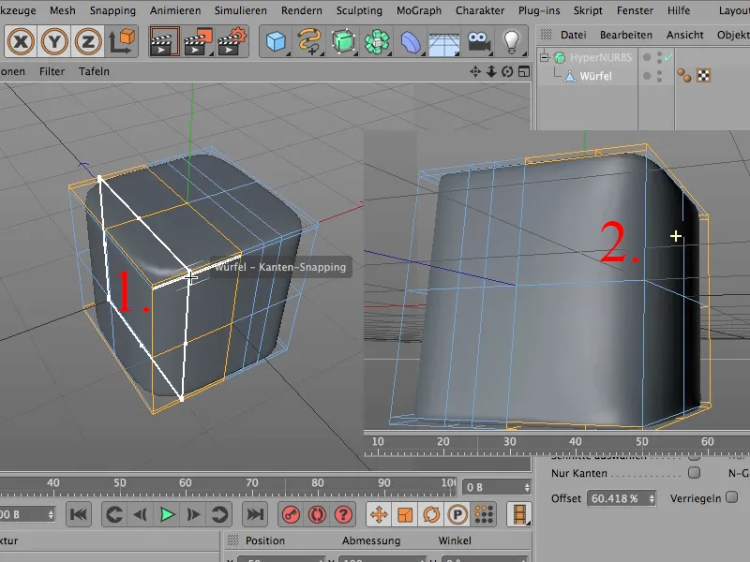Click the viewport zoom camera icon

pos(491,72)
